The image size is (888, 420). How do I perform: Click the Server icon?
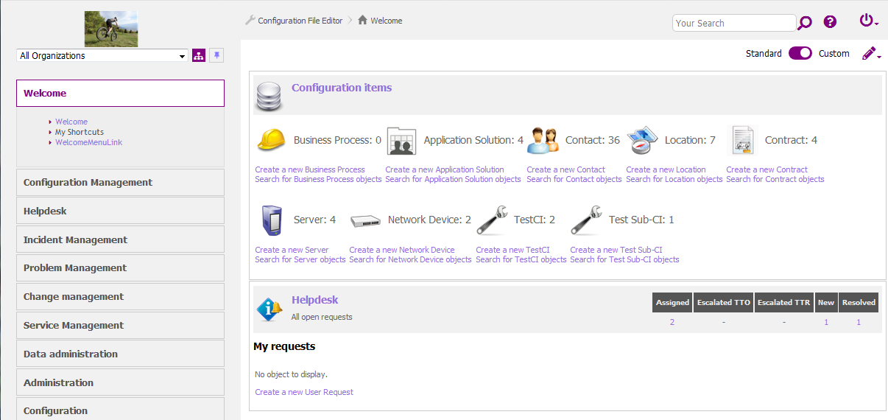pyautogui.click(x=271, y=220)
